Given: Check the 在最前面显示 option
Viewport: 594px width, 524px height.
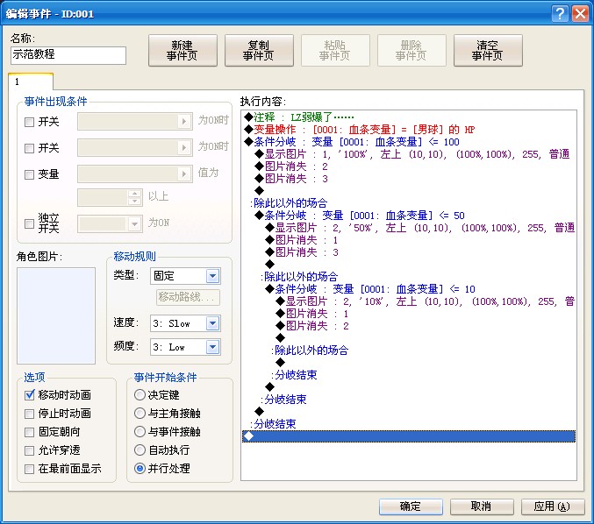Looking at the screenshot, I should point(29,469).
